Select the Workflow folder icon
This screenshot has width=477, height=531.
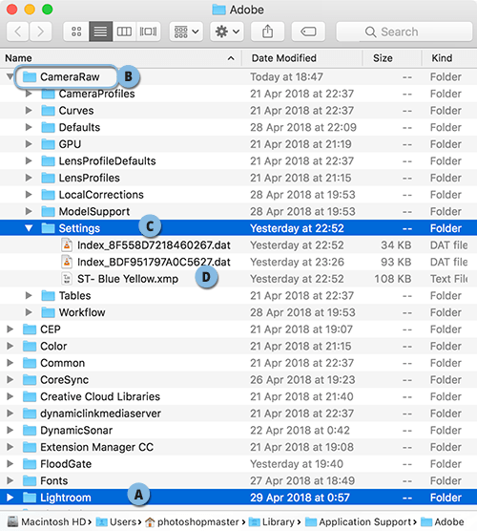48,312
